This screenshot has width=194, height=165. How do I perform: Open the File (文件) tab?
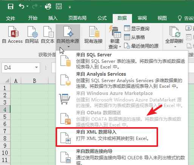pyautogui.click(x=11, y=18)
